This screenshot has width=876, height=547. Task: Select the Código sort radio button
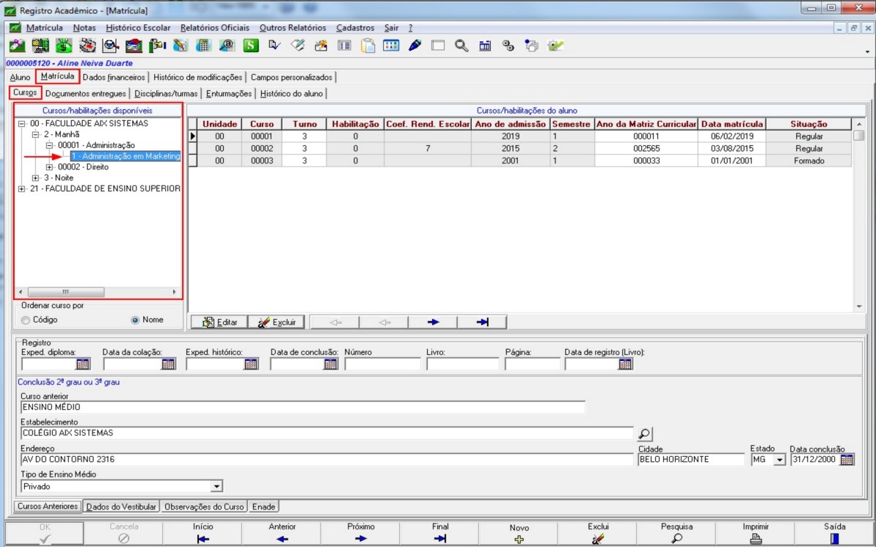tap(26, 320)
